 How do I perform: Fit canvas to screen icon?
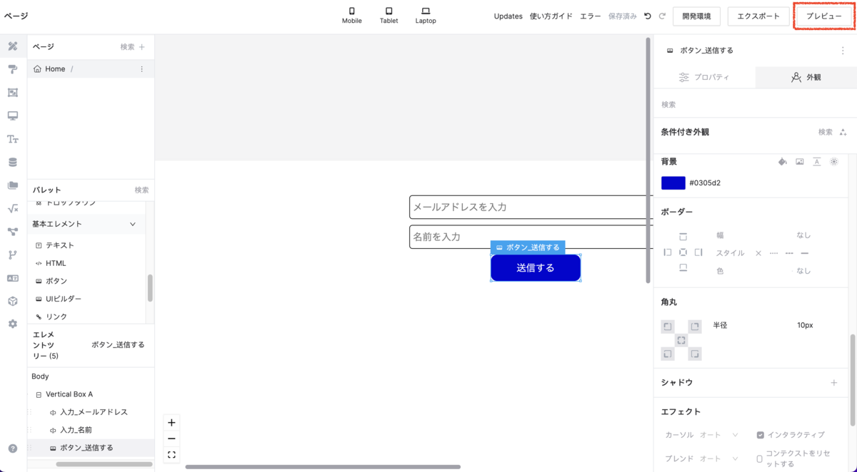tap(171, 454)
